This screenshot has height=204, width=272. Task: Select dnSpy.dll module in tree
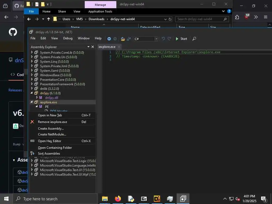click(x=52, y=98)
